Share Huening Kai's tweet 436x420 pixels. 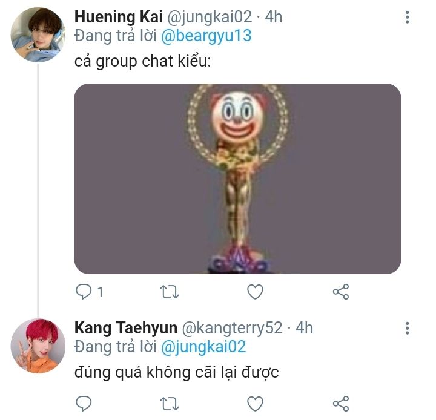click(x=341, y=292)
